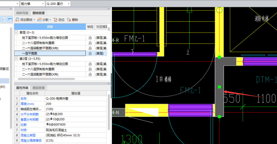Screen dimensions: 277x144
Task: Open the 分割 dropdown arrow
Action: pyautogui.click(x=50, y=20)
